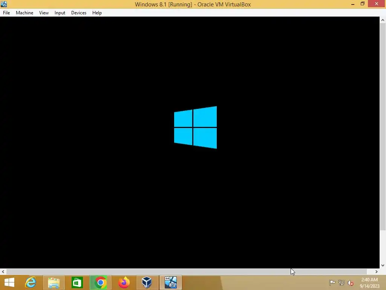Open File Explorer from the taskbar
This screenshot has height=290, width=386.
pyautogui.click(x=54, y=282)
